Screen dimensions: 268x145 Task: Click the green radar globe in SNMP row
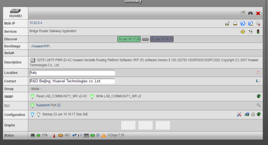tap(259, 96)
